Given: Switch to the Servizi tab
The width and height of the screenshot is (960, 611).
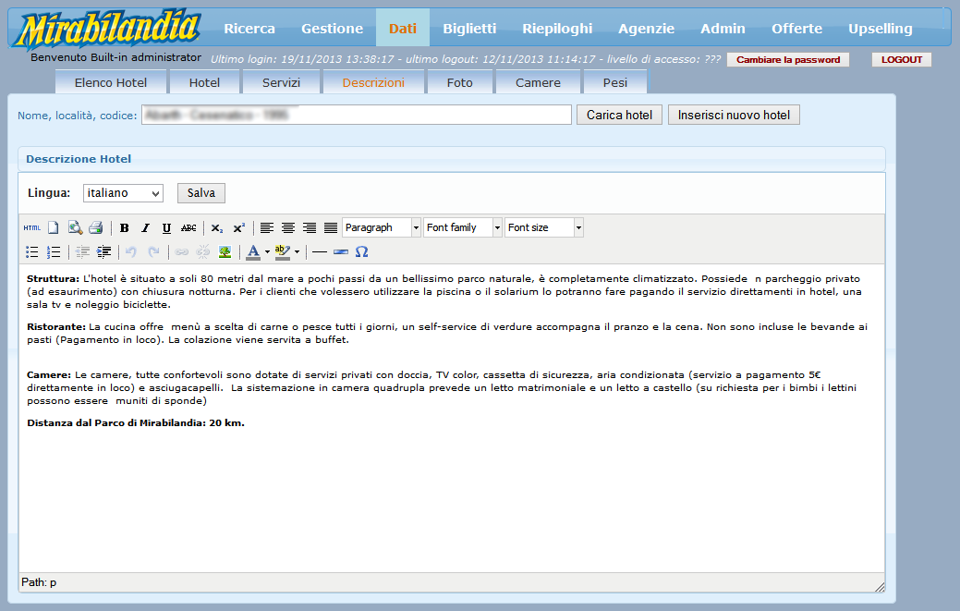Looking at the screenshot, I should click(x=281, y=82).
